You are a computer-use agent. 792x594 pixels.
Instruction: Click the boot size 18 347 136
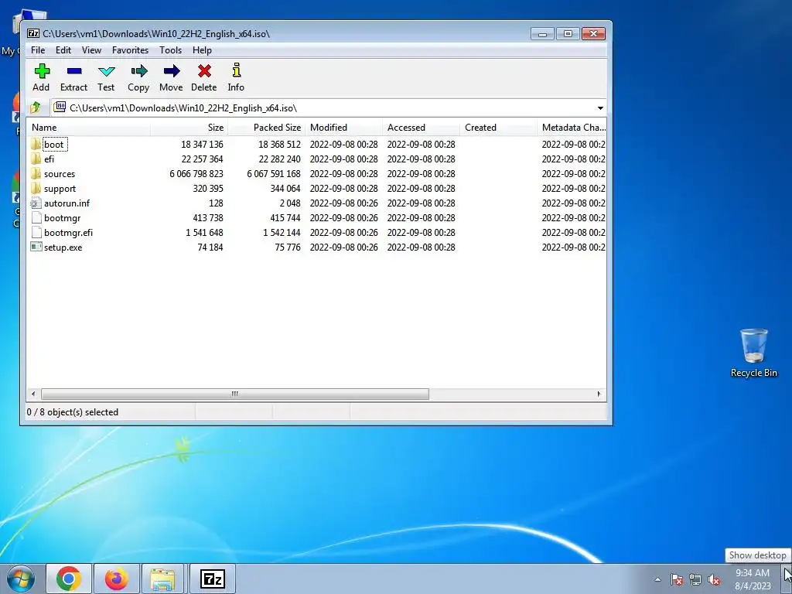point(202,145)
